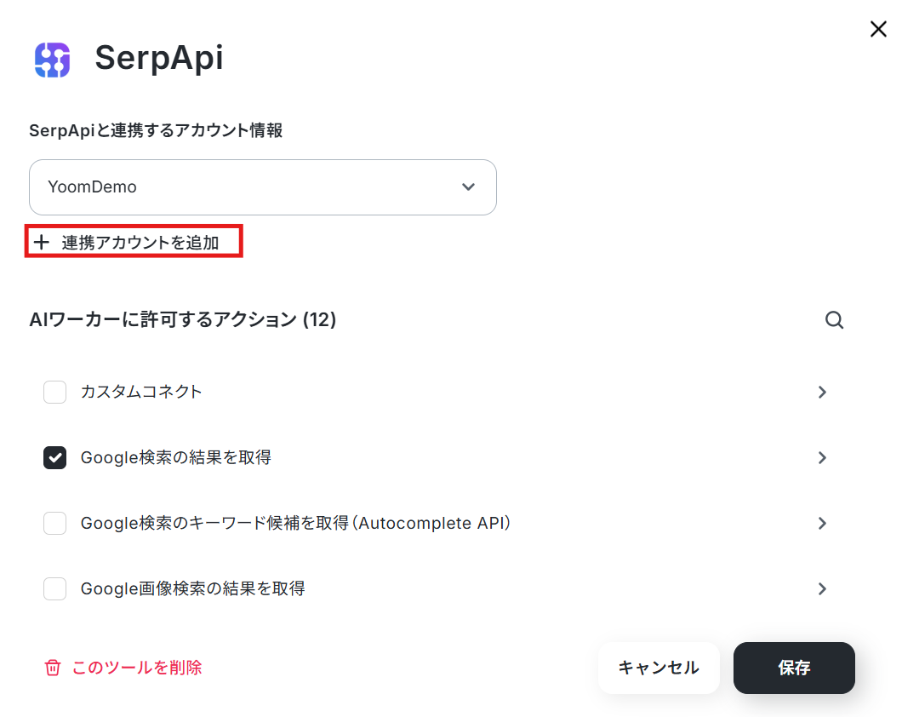Expand カスタムコネクト details chevron
This screenshot has height=717, width=902.
[x=822, y=392]
